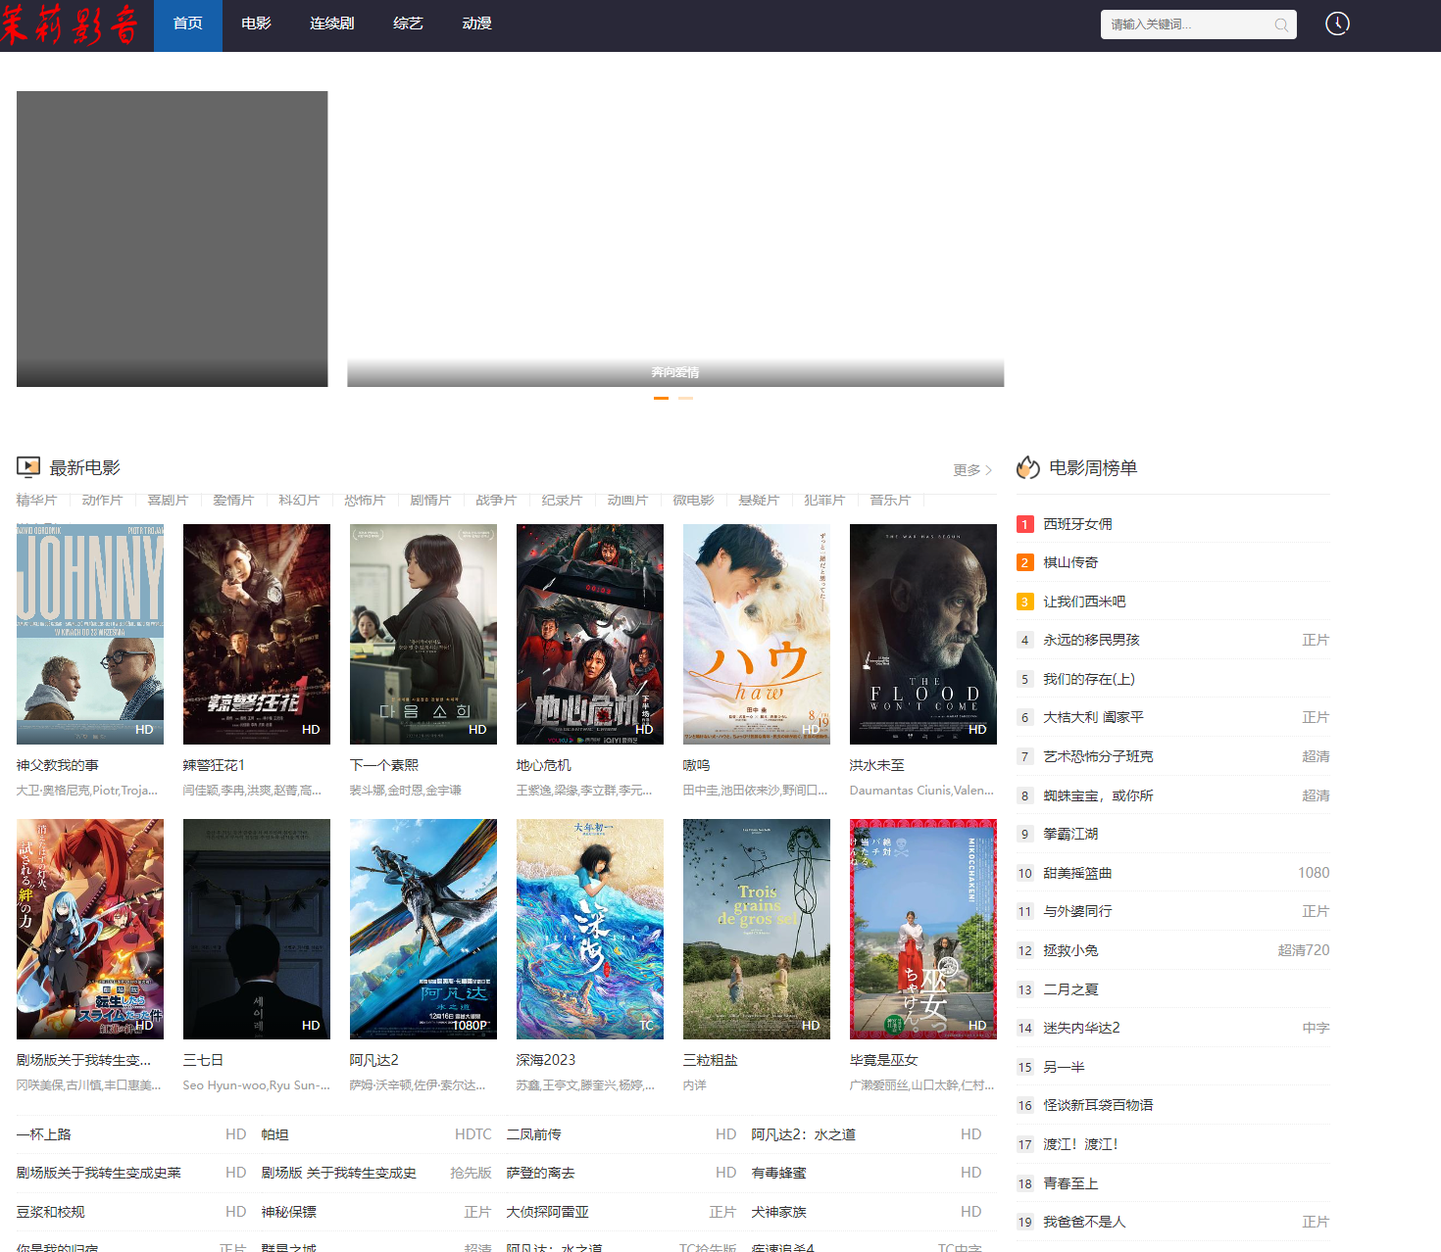Open ranking item 甜美摇篮曲
The height and width of the screenshot is (1252, 1441).
[x=1077, y=873]
